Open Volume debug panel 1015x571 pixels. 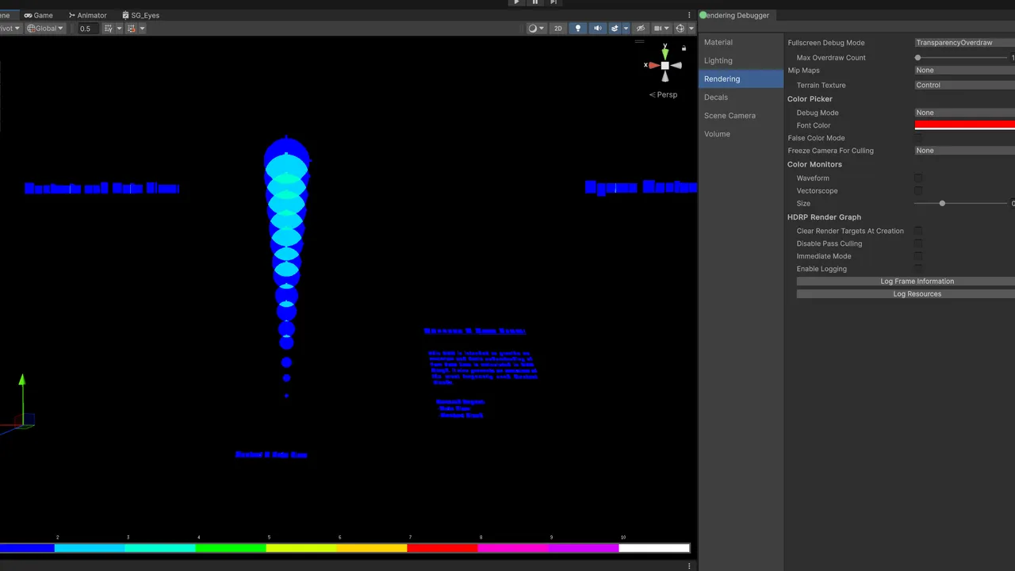coord(741,133)
